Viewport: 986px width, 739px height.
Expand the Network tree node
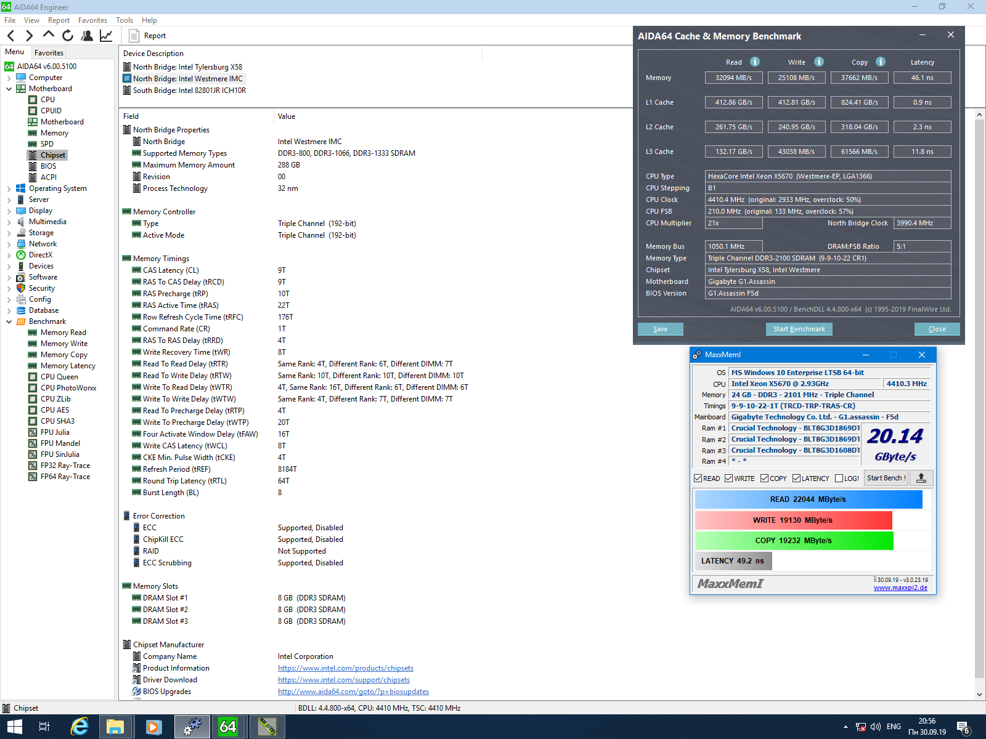click(x=9, y=244)
